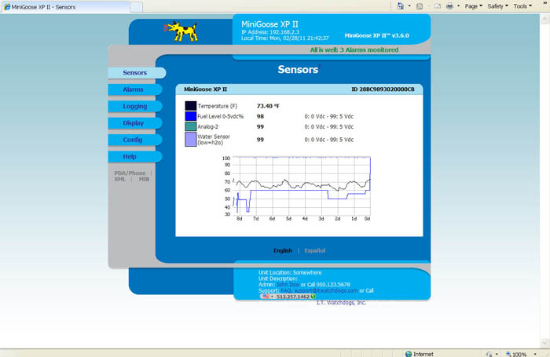This screenshot has width=550, height=357.
Task: Expand the Home button dropdown arrow
Action: click(409, 6)
